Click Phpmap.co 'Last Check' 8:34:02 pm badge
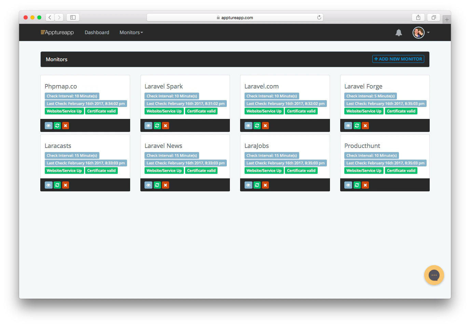This screenshot has width=470, height=326. 86,104
